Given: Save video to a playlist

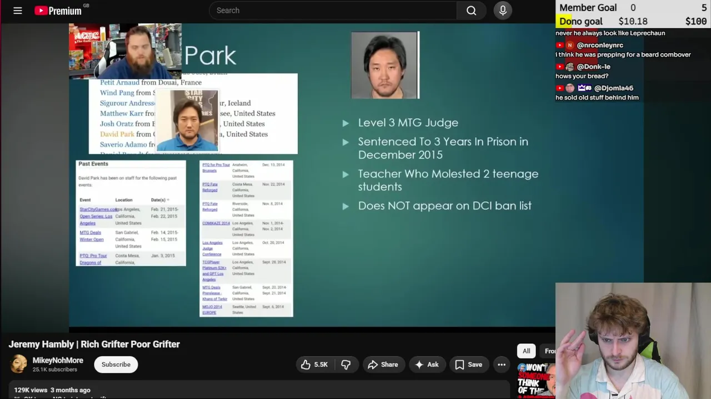Looking at the screenshot, I should (468, 365).
